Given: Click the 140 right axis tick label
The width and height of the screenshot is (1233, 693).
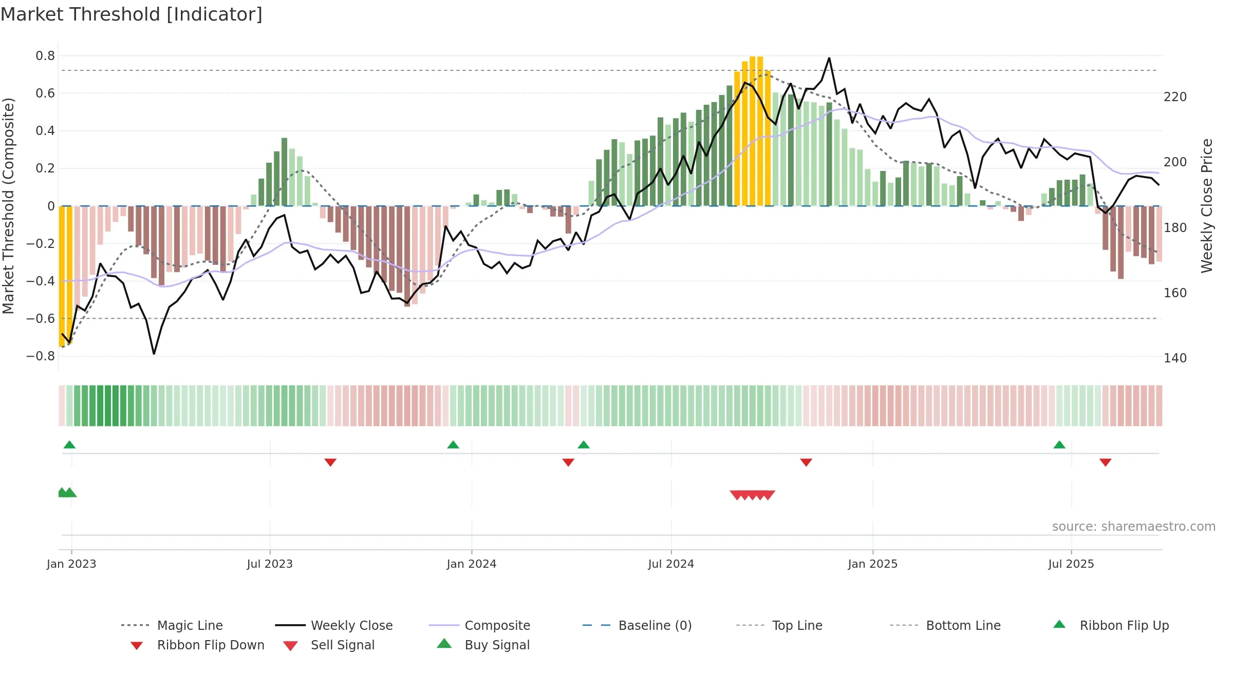Looking at the screenshot, I should (x=1175, y=358).
